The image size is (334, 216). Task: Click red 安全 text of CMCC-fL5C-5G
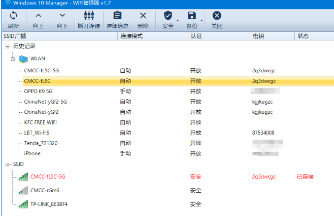coord(196,177)
